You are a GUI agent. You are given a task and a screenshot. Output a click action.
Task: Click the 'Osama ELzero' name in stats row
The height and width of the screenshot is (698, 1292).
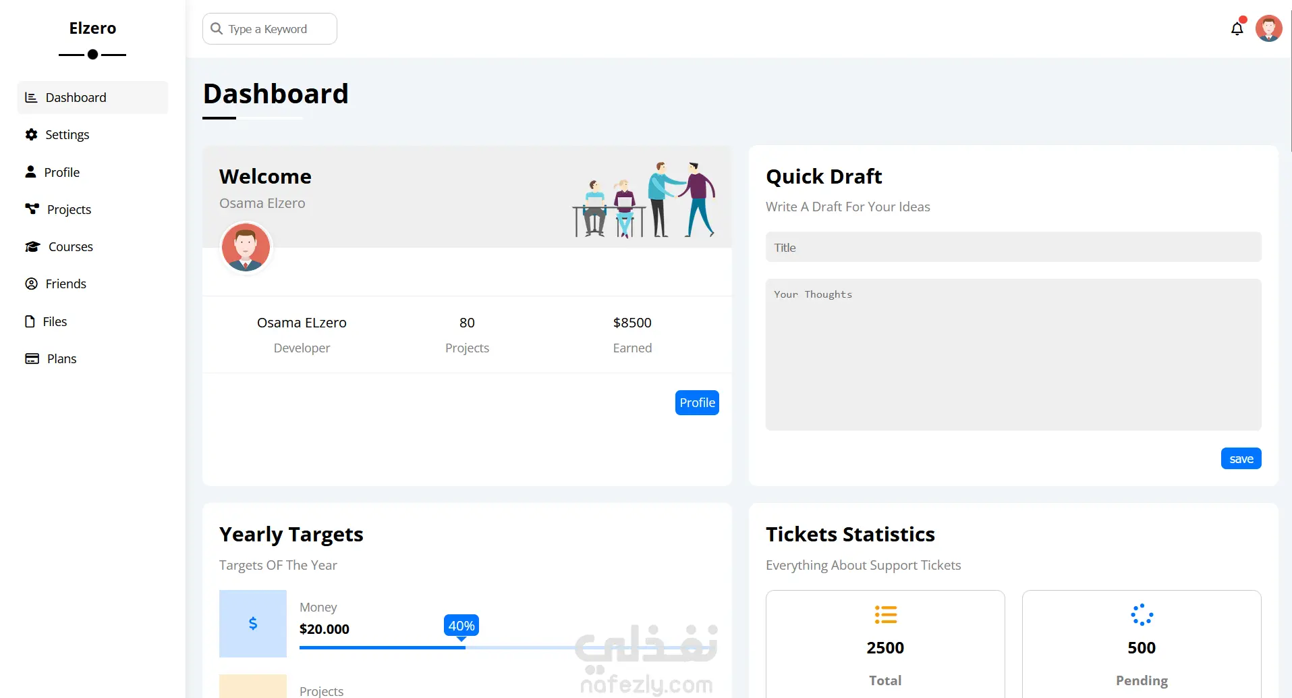pyautogui.click(x=302, y=323)
